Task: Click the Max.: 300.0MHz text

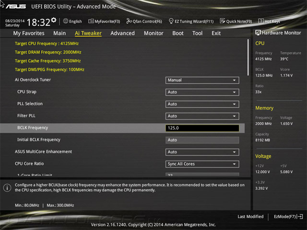Action: click(60, 205)
